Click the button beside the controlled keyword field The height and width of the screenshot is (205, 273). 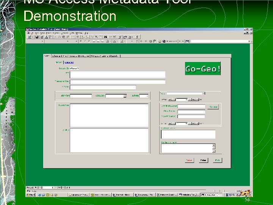(213, 107)
